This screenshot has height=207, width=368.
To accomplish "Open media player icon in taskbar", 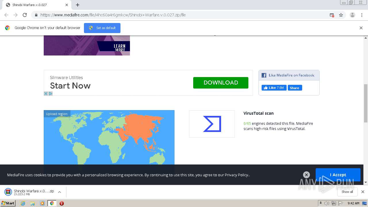I will (42, 203).
